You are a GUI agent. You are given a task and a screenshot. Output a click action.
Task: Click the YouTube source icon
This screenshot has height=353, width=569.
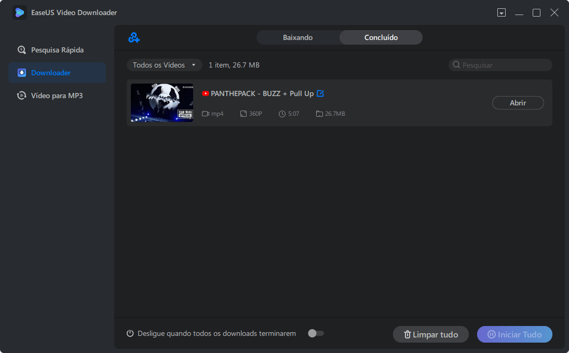206,93
